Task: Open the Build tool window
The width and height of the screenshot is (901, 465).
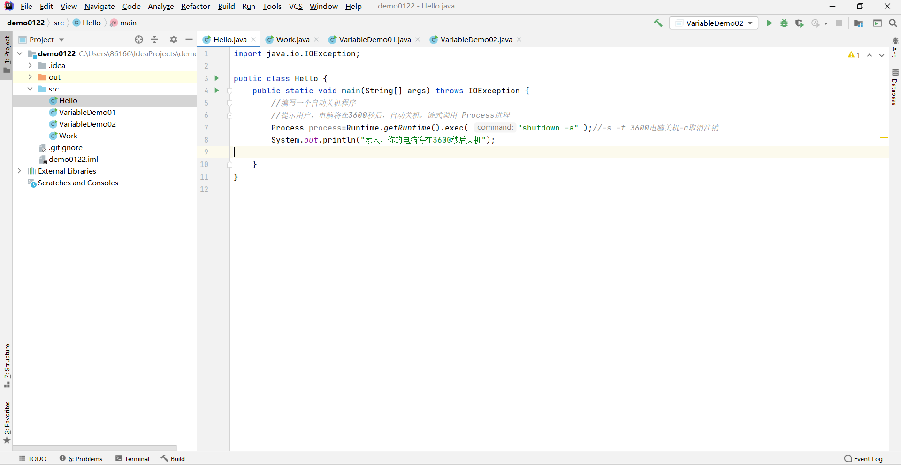Action: coord(173,459)
